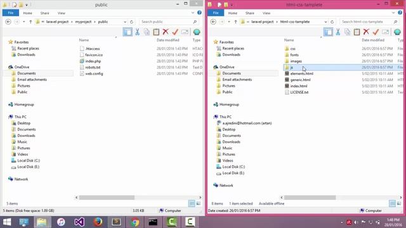Click the Copy icon in html-css-tamplete window
The image size is (406, 228).
point(348,32)
